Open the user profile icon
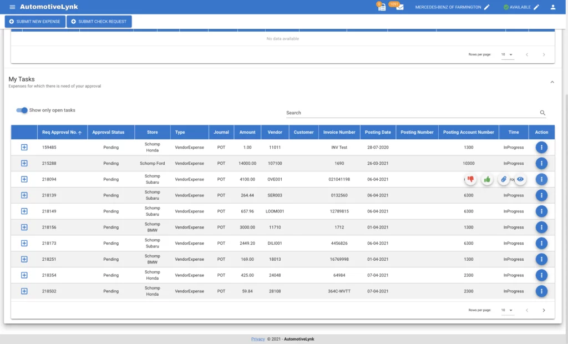 tap(553, 7)
